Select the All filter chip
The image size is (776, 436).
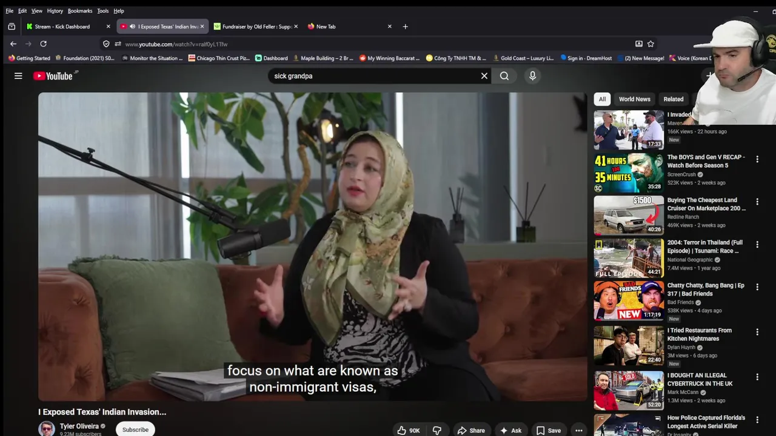point(602,99)
